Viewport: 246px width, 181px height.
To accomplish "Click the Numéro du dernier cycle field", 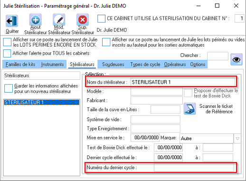I will click(x=194, y=168).
